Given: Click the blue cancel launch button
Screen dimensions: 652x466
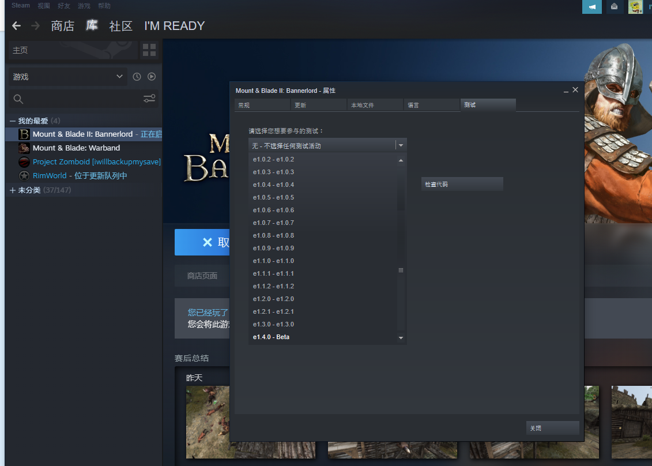Looking at the screenshot, I should [202, 242].
